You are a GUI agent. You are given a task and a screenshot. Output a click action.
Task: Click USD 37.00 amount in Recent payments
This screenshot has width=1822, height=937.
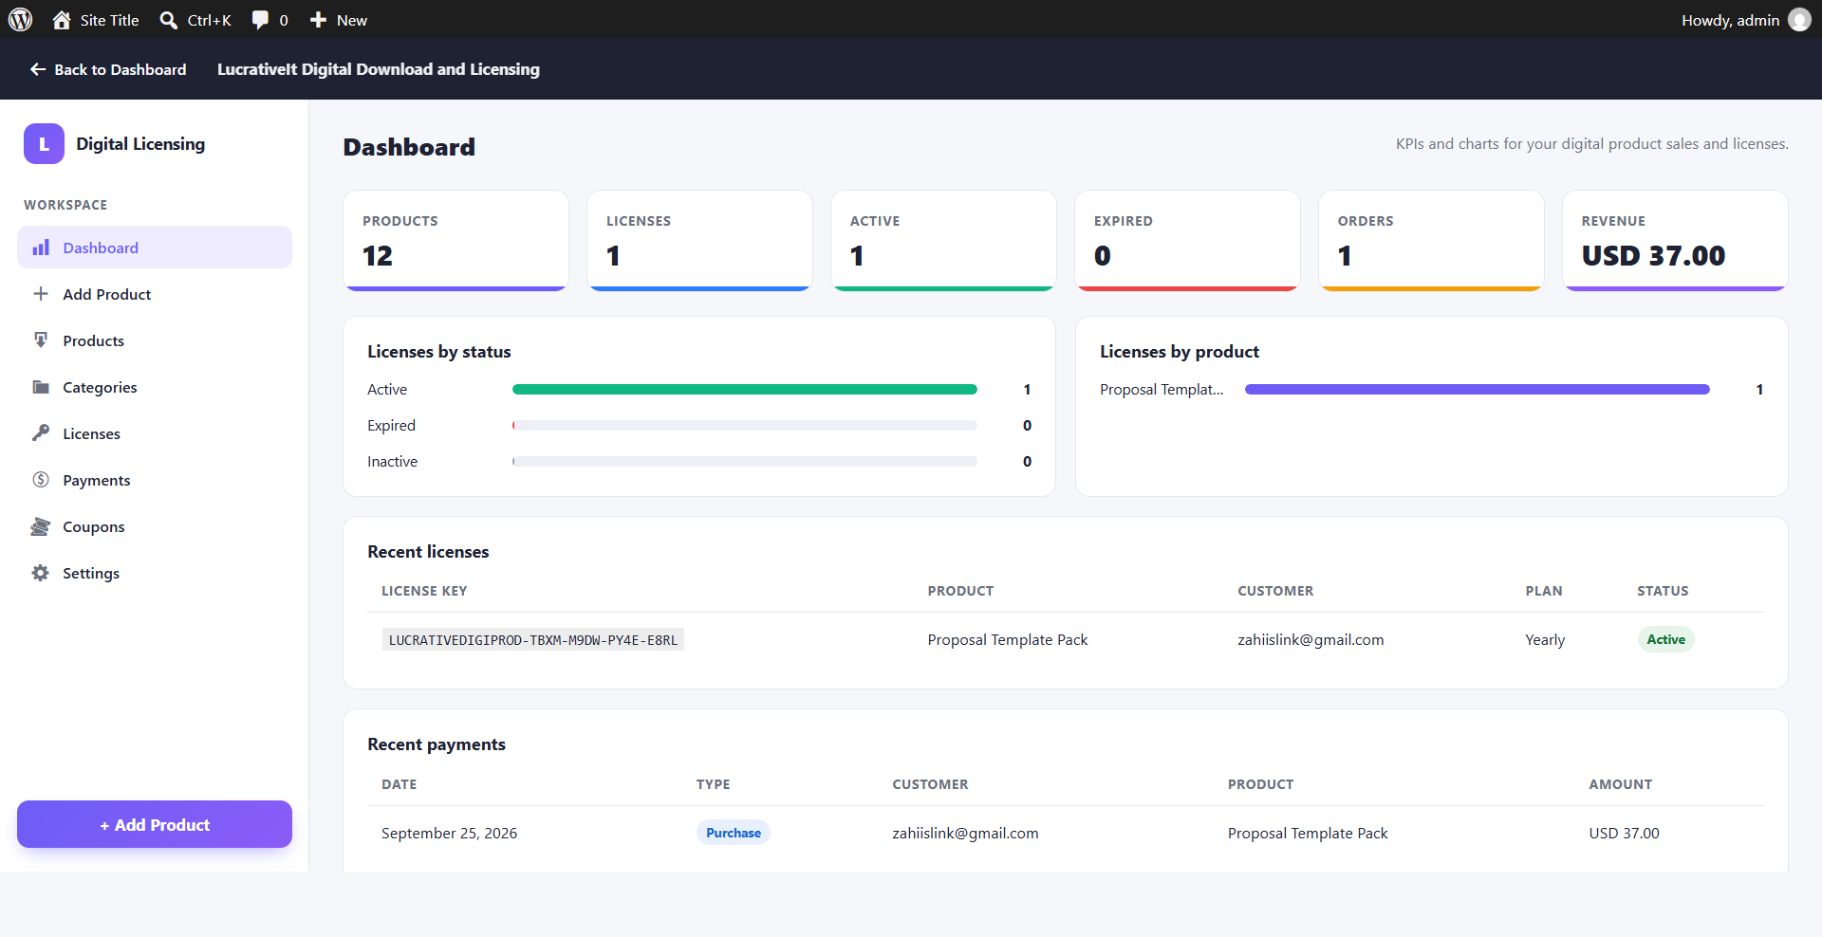[x=1625, y=833]
